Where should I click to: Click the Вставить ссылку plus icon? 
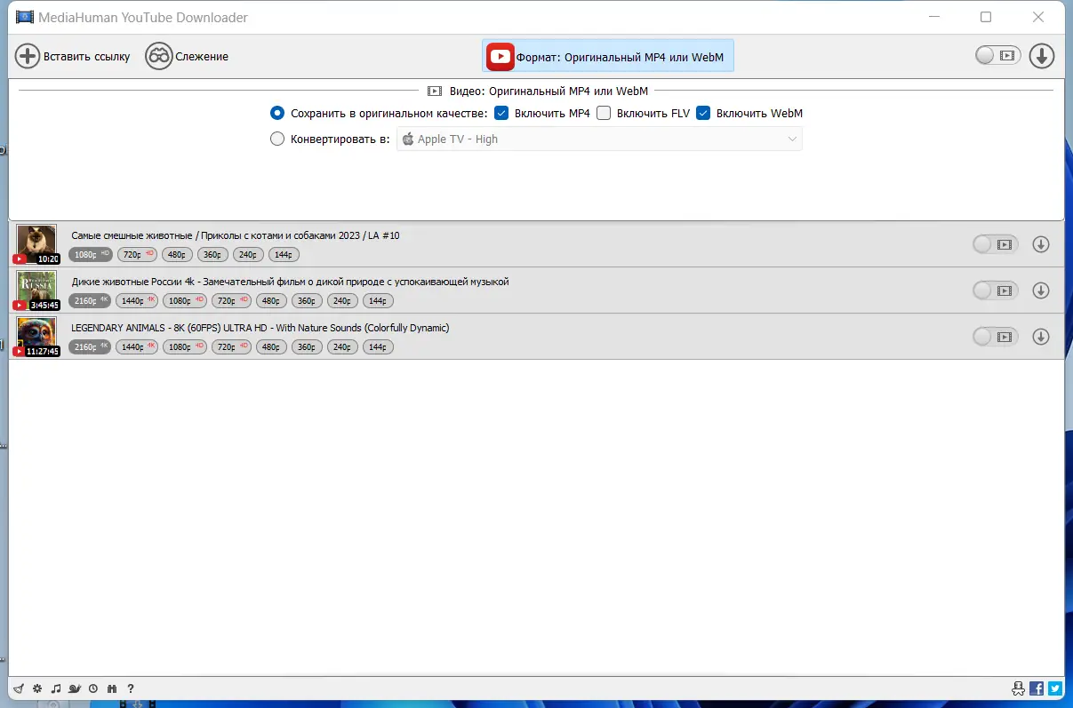coord(28,56)
